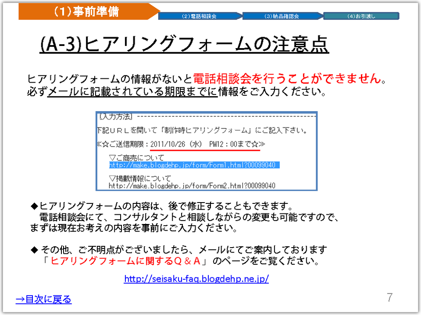This screenshot has height=315, width=421.
Task: Click the "→目次に戻る" link
Action: pos(43,299)
